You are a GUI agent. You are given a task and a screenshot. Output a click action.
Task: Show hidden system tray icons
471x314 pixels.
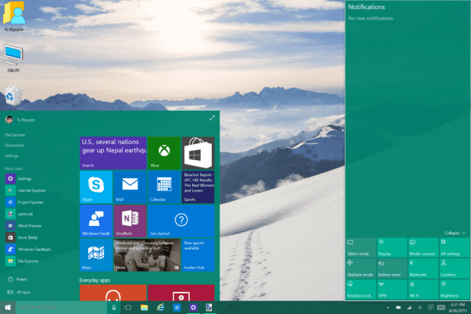[x=387, y=308]
